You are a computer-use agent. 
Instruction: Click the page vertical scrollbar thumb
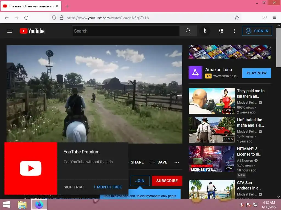[279, 47]
